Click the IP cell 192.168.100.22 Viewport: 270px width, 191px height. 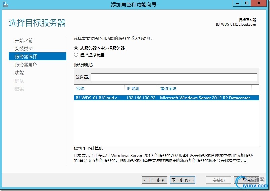141,98
